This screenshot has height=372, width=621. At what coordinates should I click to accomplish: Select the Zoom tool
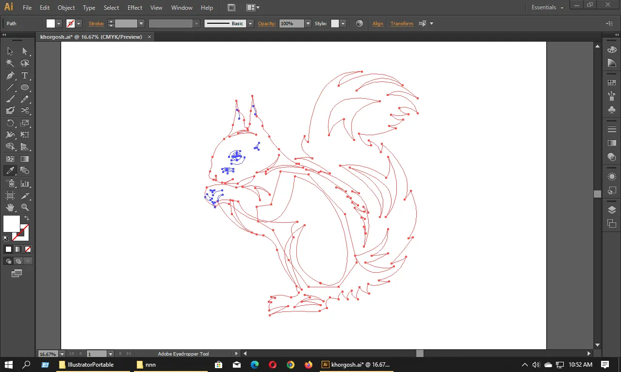click(x=25, y=207)
